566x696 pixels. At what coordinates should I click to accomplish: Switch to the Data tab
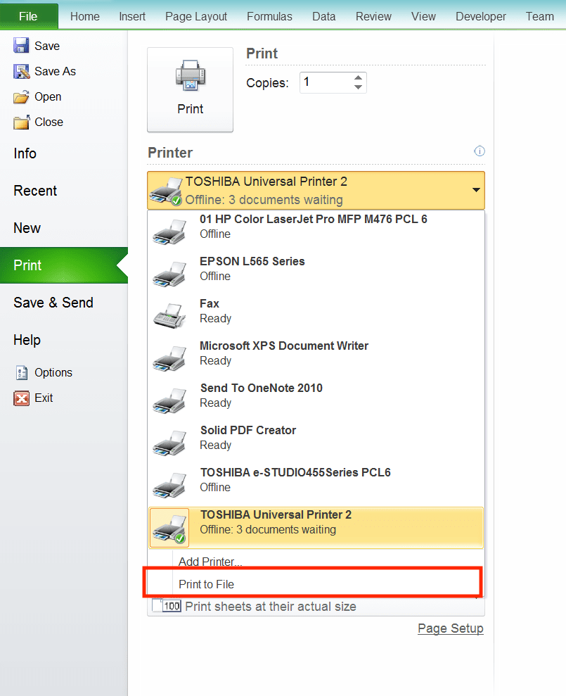point(324,16)
